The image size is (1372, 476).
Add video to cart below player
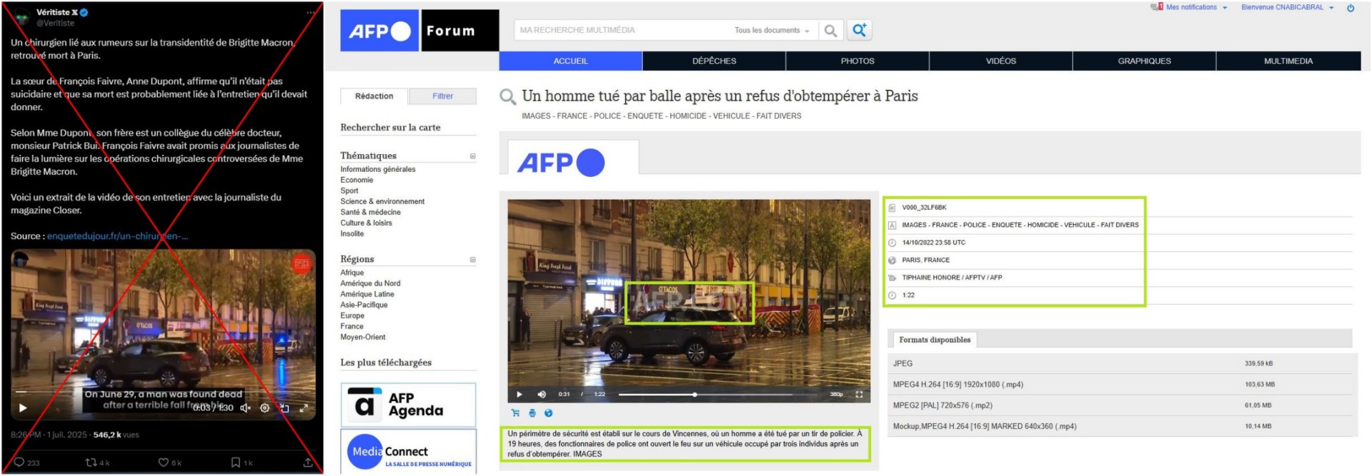coord(515,413)
